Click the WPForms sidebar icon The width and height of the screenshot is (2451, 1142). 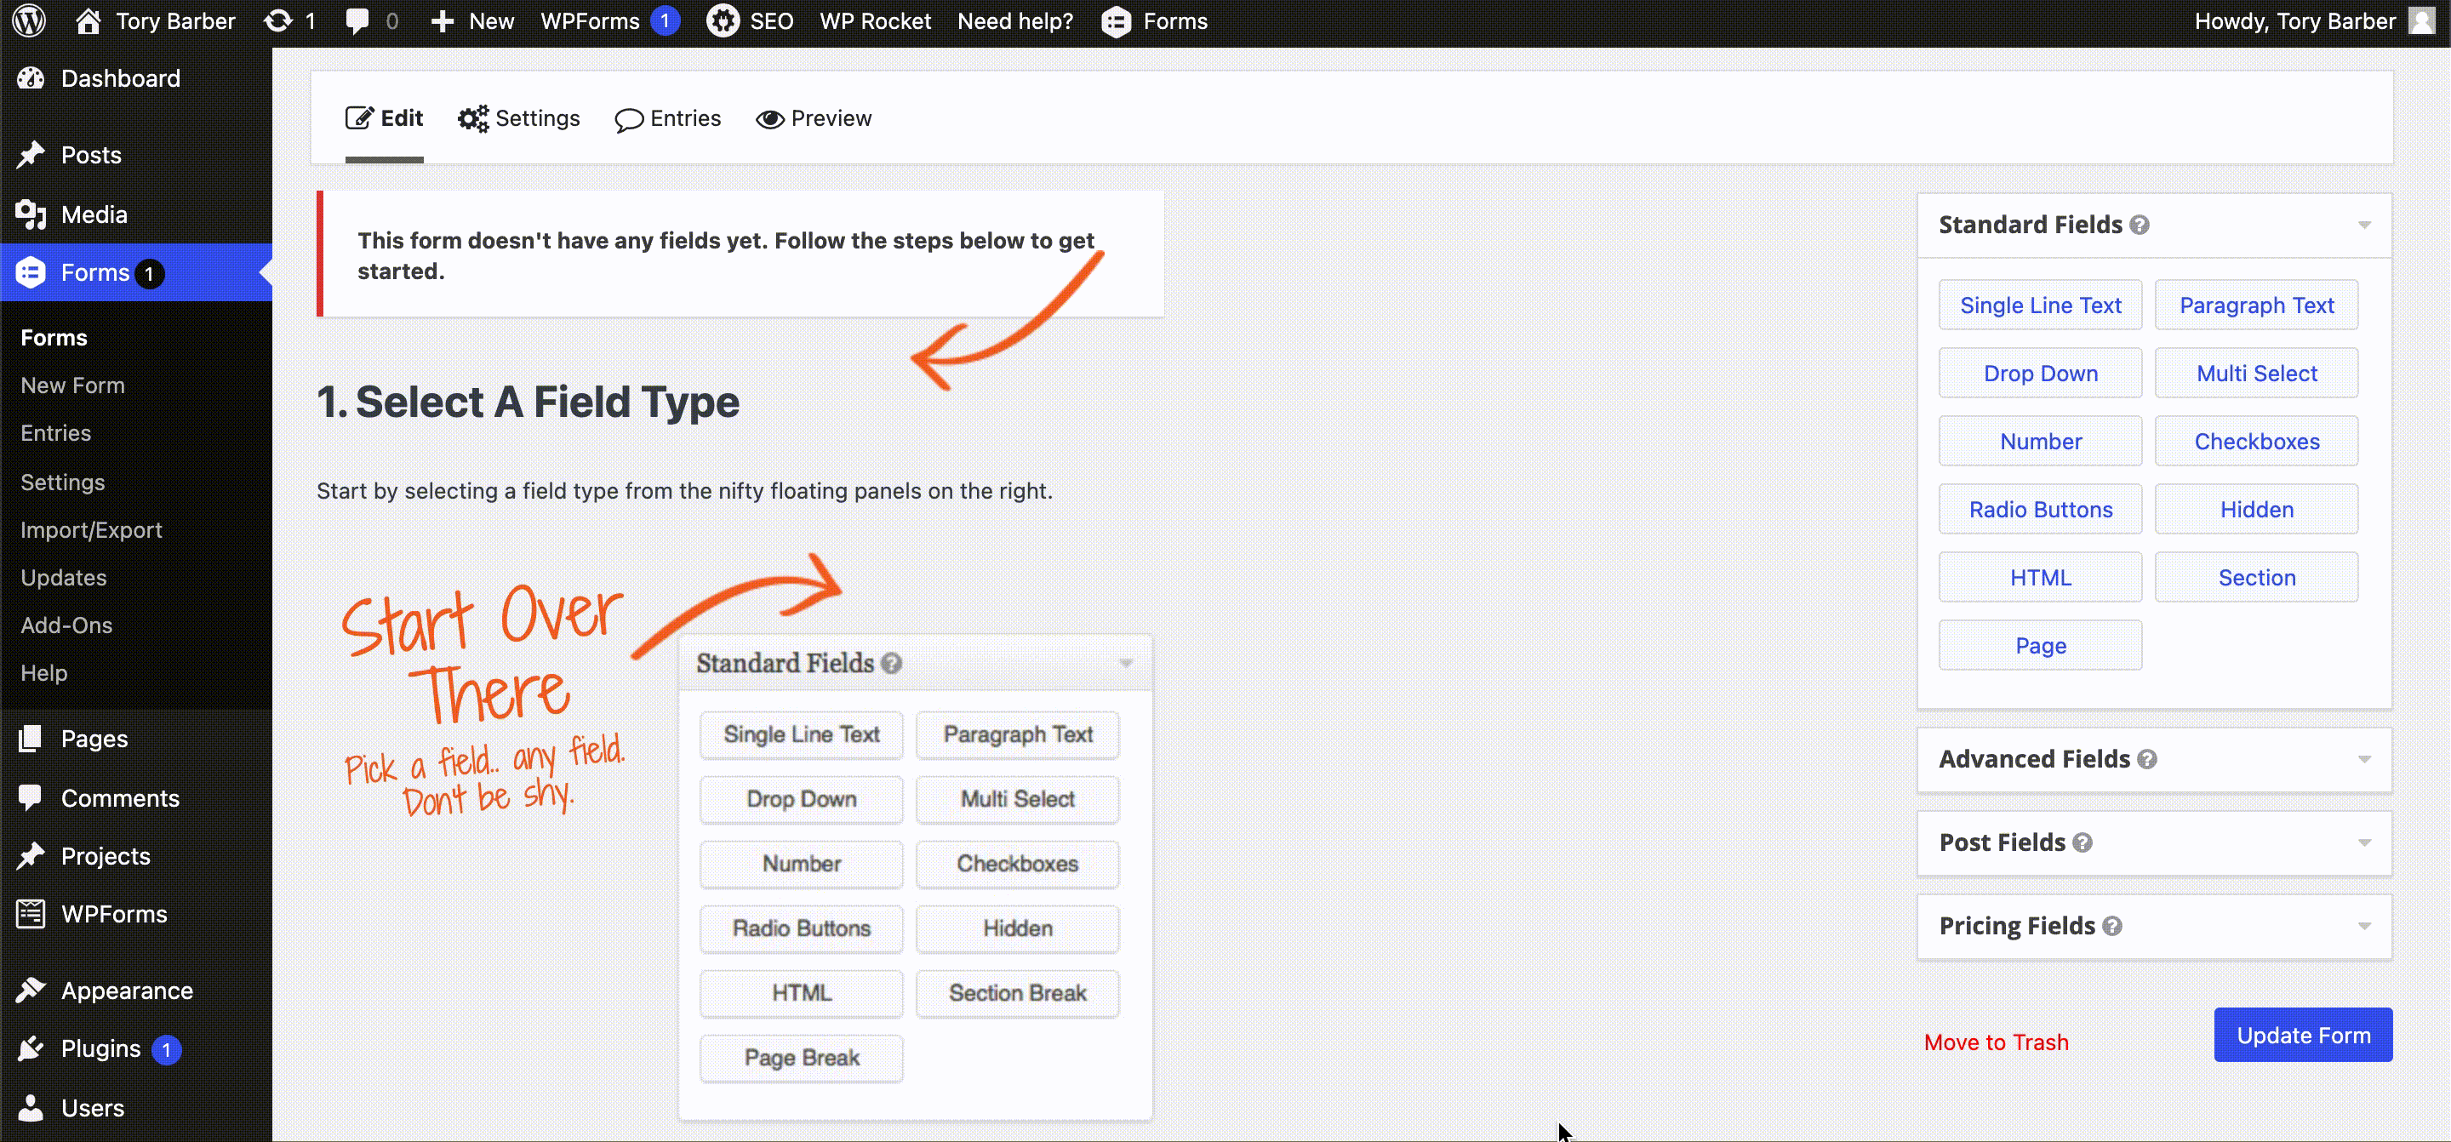pyautogui.click(x=31, y=914)
